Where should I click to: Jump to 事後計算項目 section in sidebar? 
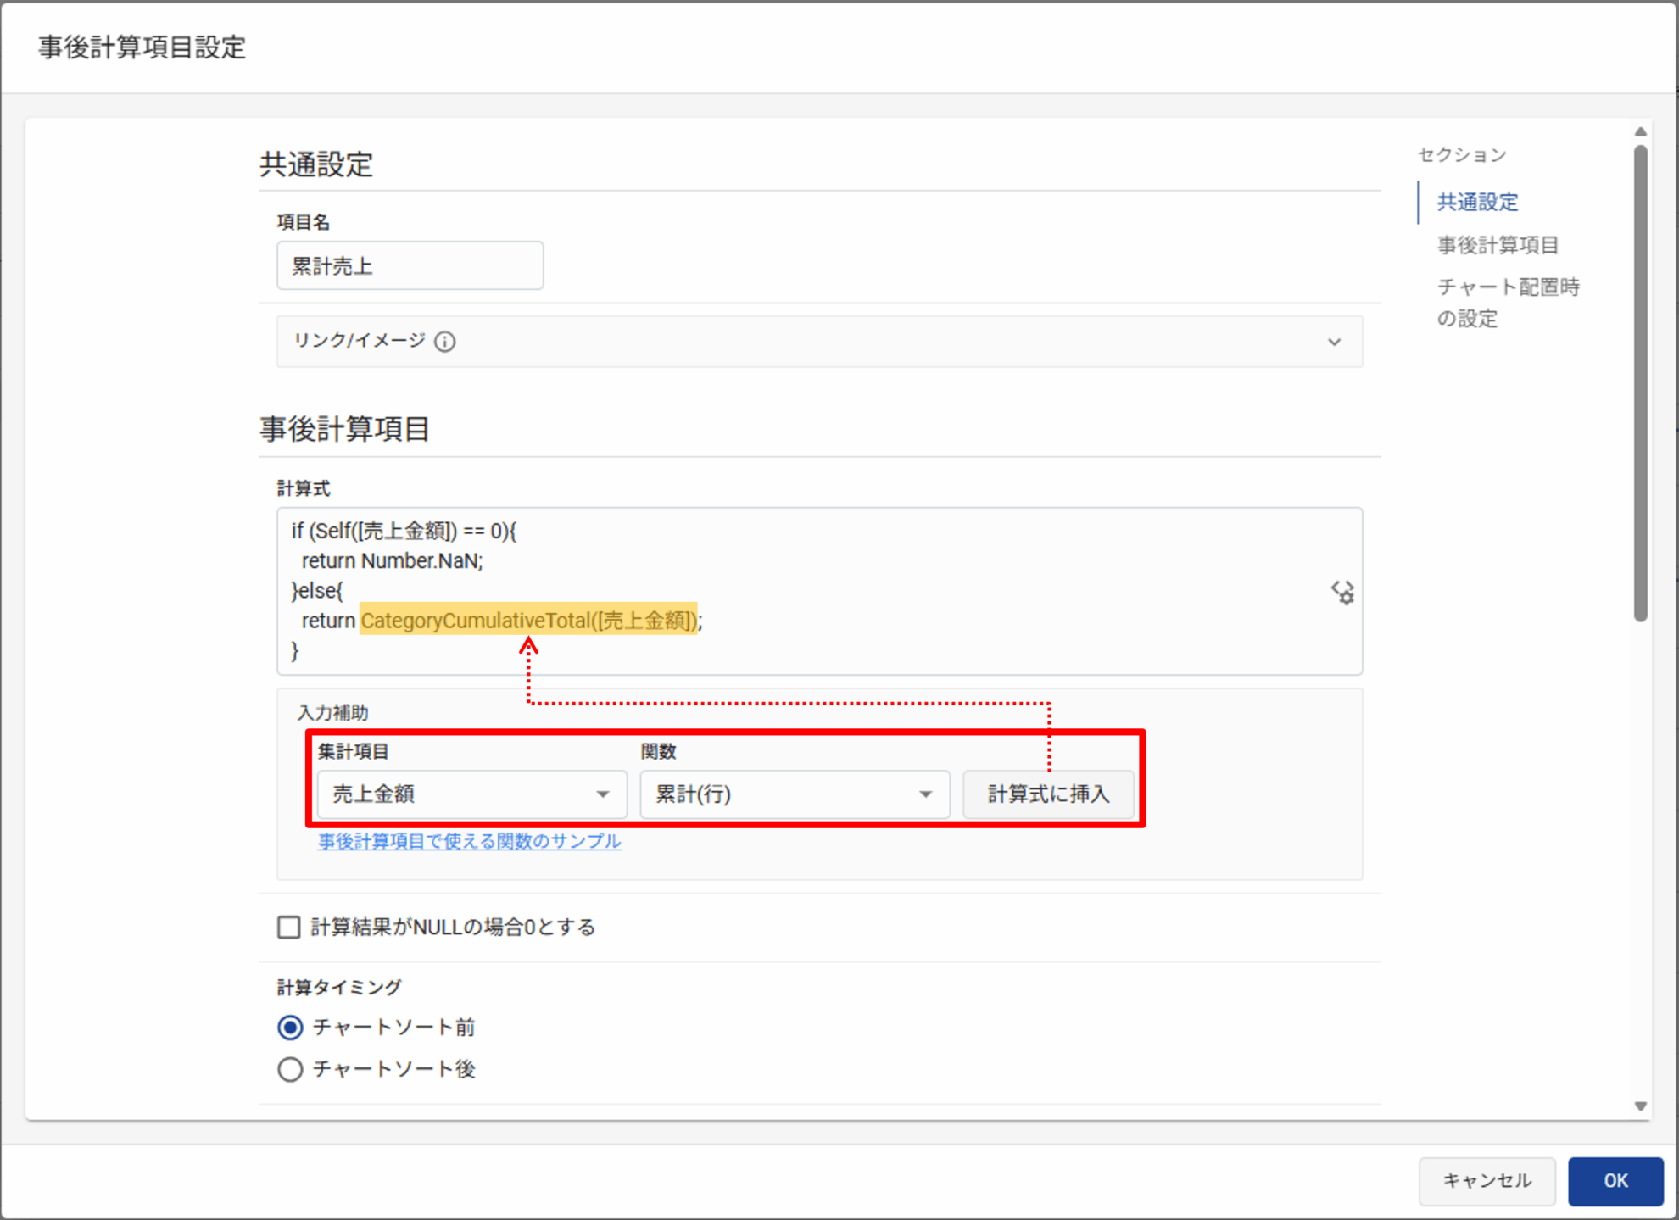click(x=1498, y=245)
